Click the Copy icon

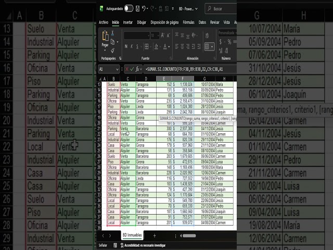113,42
